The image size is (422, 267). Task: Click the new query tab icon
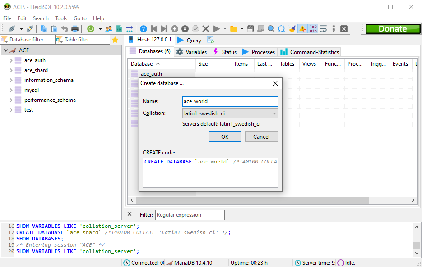click(210, 40)
